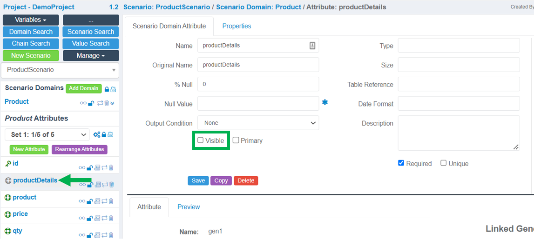Click the print-like icon in price row
The height and width of the screenshot is (240, 534).
click(97, 218)
